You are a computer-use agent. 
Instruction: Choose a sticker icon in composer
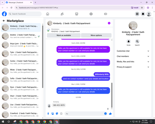(x=57, y=114)
